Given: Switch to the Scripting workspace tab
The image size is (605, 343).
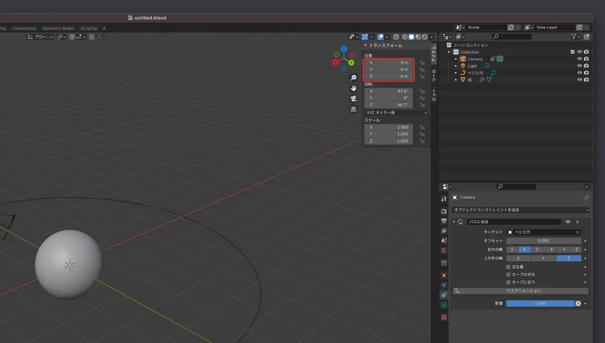Looking at the screenshot, I should pyautogui.click(x=88, y=28).
